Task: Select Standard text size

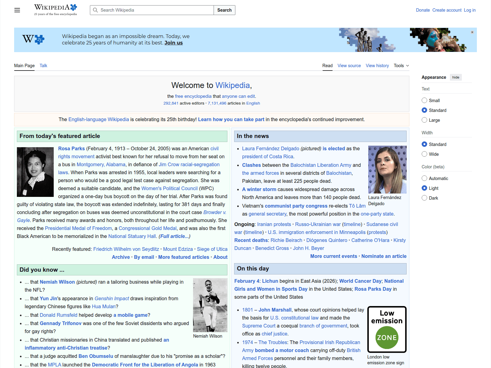Action: (x=424, y=110)
